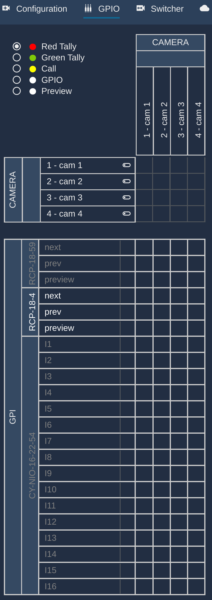Screen dimensions: 212x600
Task: Click the 1 - cam 1 column header
Action: point(147,120)
